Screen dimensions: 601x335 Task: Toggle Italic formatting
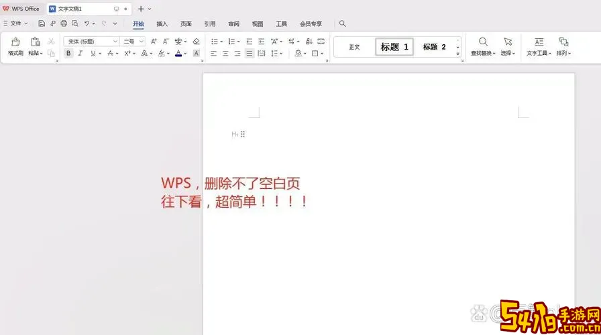80,54
